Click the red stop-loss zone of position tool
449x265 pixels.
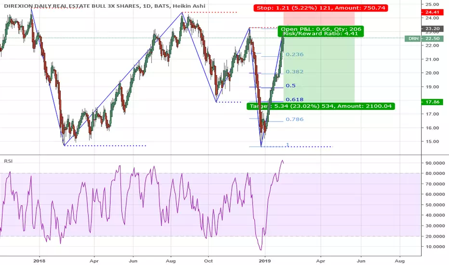coord(319,19)
